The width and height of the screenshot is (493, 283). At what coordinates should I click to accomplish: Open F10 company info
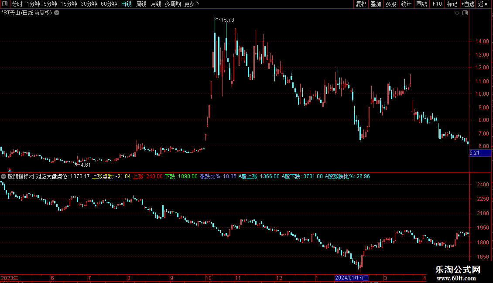click(437, 4)
